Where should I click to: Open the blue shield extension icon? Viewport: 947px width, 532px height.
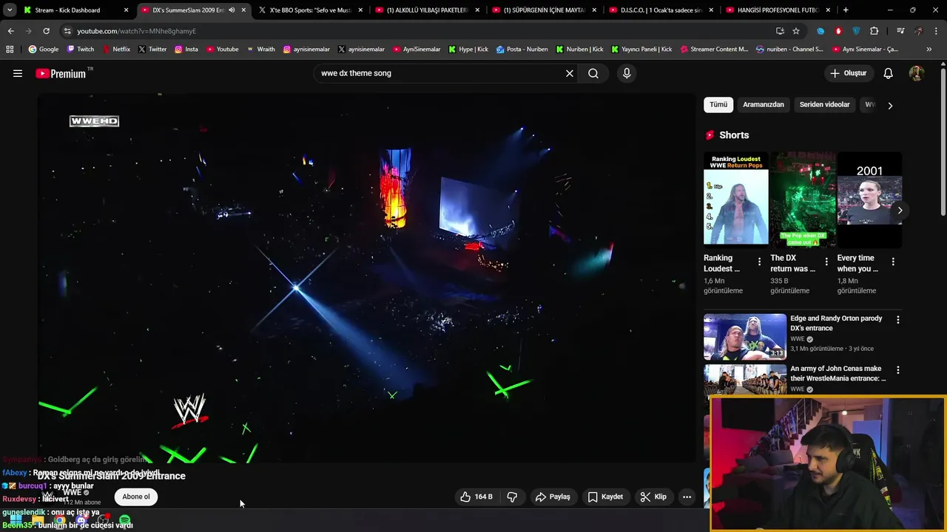click(857, 31)
